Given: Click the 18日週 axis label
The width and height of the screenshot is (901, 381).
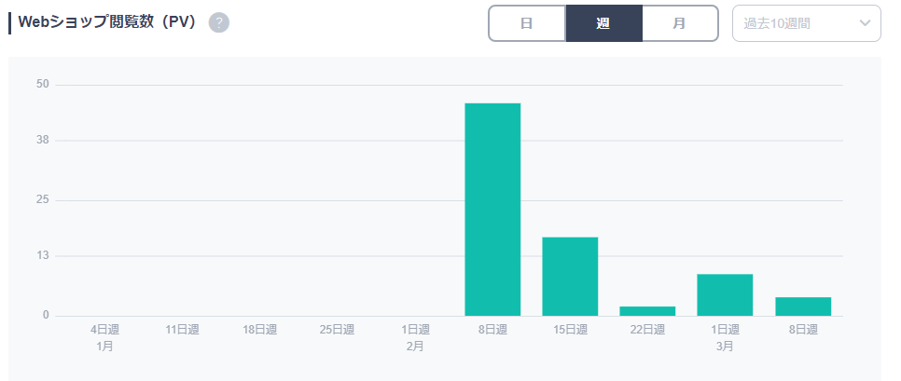Looking at the screenshot, I should click(x=259, y=330).
